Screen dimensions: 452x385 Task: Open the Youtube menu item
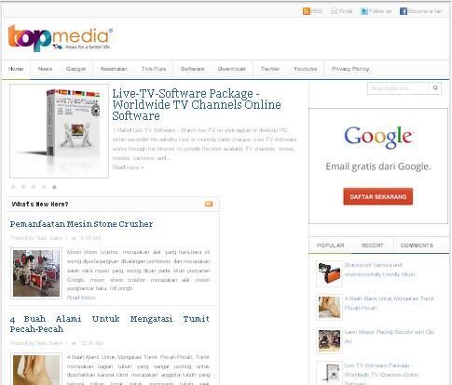click(306, 69)
